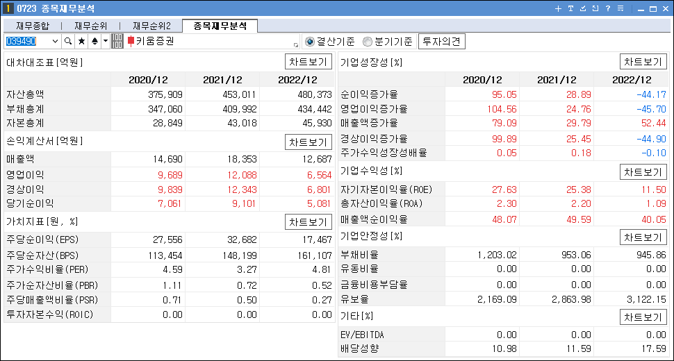Viewport: 674px width, 361px height.
Task: Click 차트보기 for 기타
Action: click(643, 317)
